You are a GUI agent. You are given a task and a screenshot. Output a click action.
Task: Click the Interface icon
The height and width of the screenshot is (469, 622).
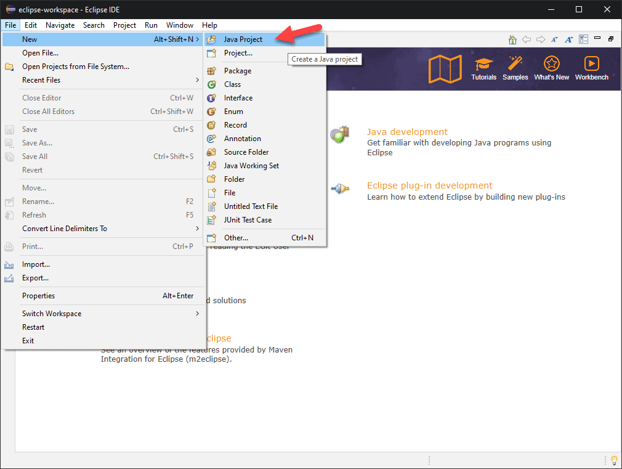point(211,98)
